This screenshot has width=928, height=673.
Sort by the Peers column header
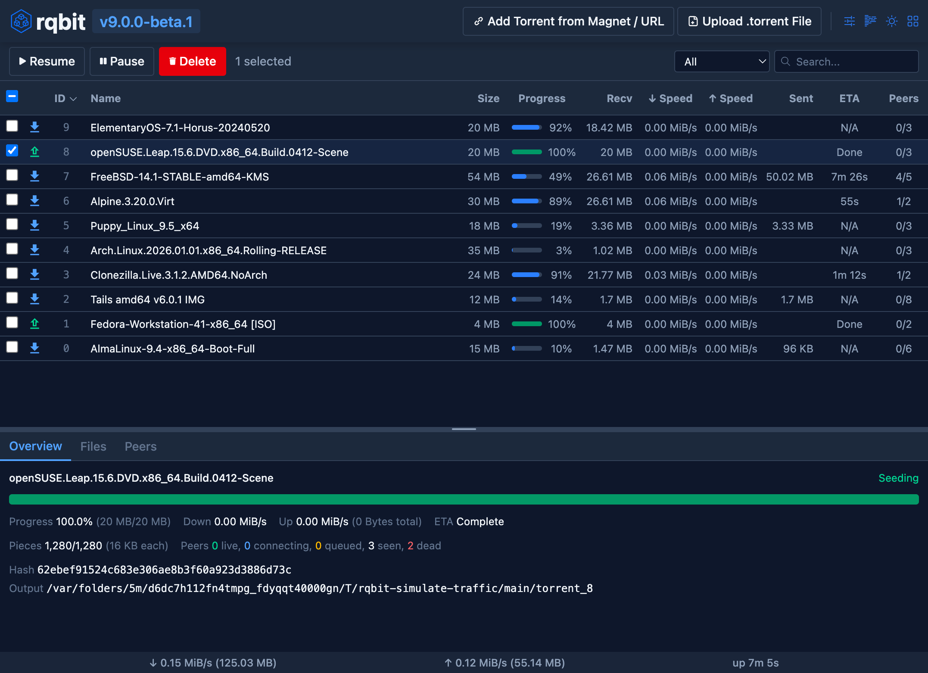pos(903,99)
